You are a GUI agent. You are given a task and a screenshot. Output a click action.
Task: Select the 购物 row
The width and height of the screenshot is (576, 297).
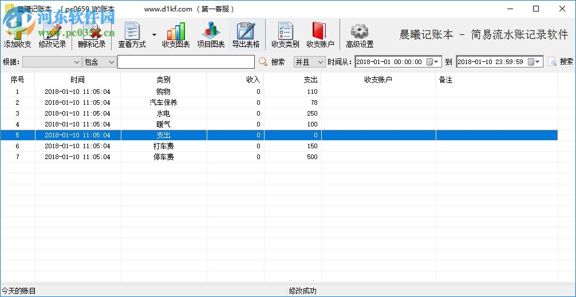[x=279, y=92]
